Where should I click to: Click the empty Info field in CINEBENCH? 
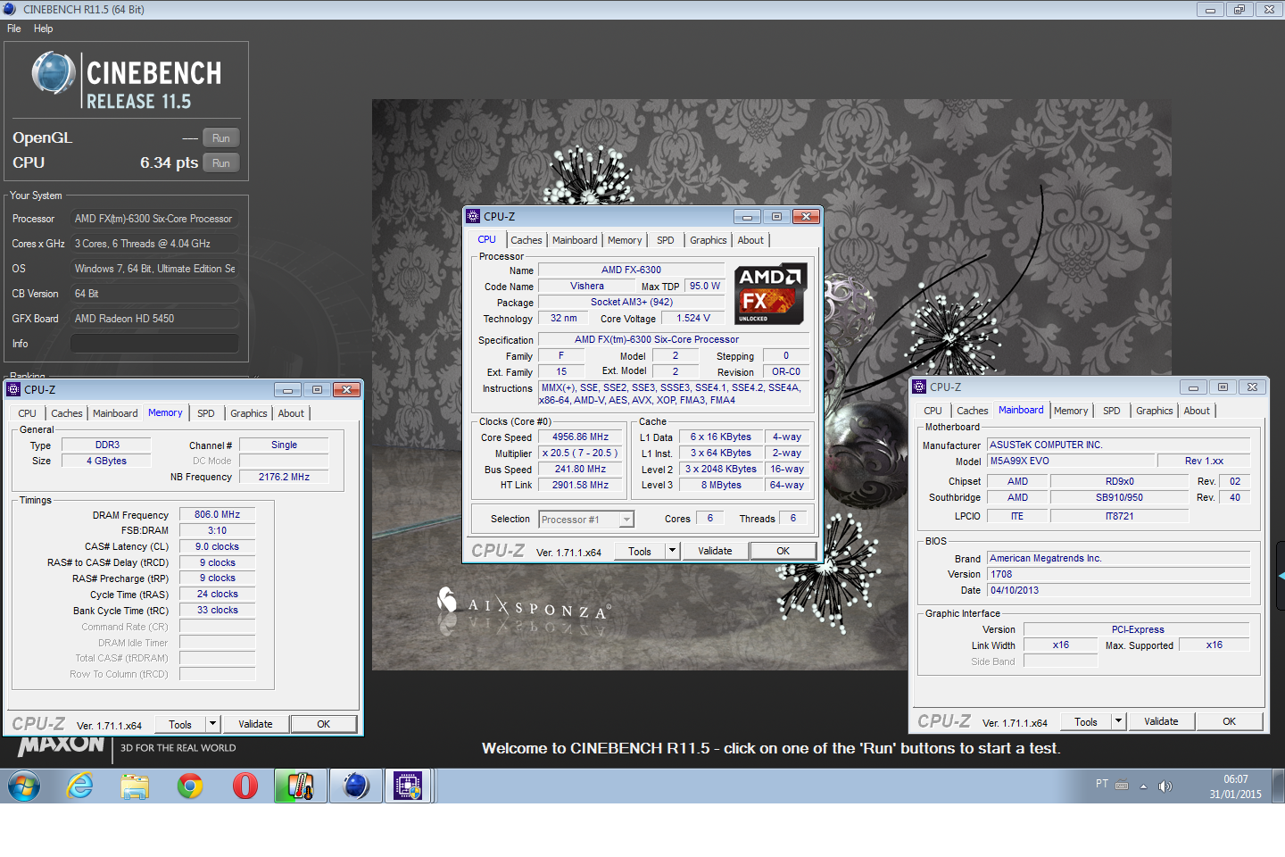click(x=154, y=344)
